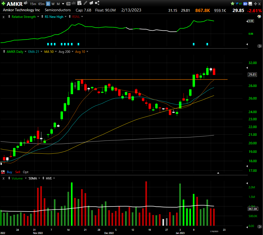This screenshot has width=263, height=235.
Task: Open the blue S dropdown button
Action: coord(245,4)
